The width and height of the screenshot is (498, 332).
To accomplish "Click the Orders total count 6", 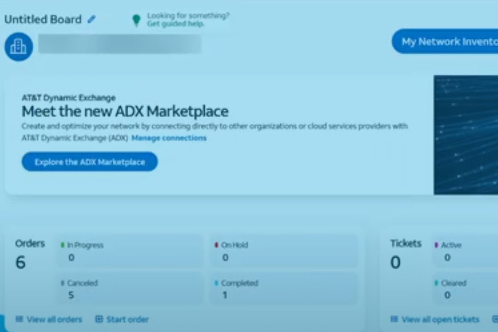I will [20, 263].
